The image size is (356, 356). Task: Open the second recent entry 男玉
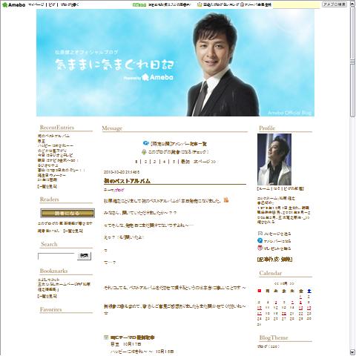click(x=42, y=141)
